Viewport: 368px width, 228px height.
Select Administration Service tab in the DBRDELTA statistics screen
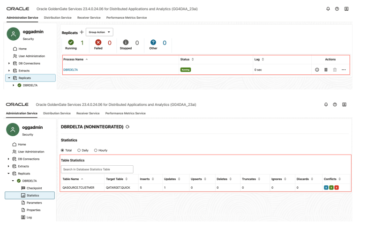coord(22,113)
